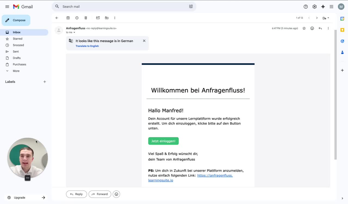The height and width of the screenshot is (204, 348).
Task: Get add-ons with side panel plus
Action: 342,70
